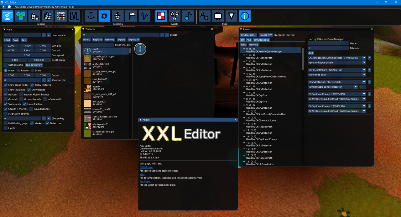The width and height of the screenshot is (401, 217).
Task: Enable the Pathfinding graph checkbox
Action: pyautogui.click(x=6, y=123)
